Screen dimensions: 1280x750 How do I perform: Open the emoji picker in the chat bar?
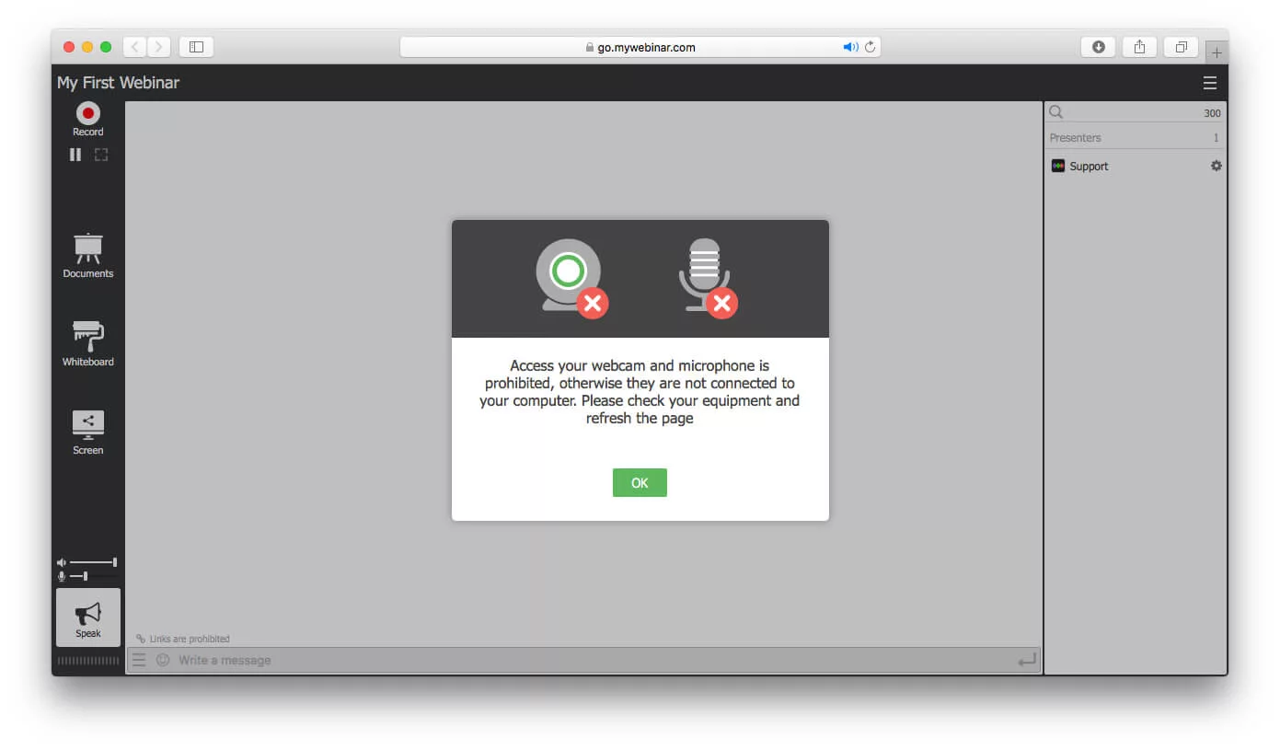pyautogui.click(x=162, y=660)
